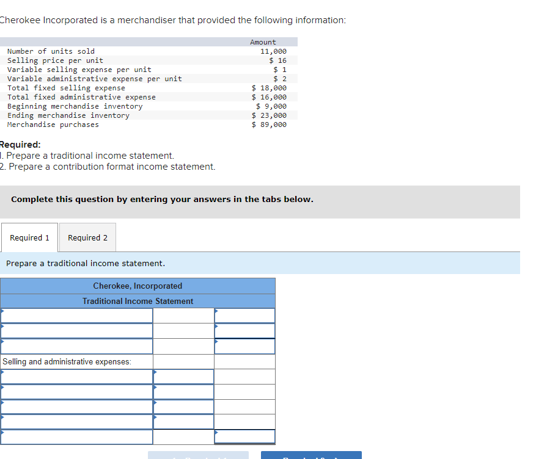Click the $ 16,000 fixed administrative value

(269, 97)
